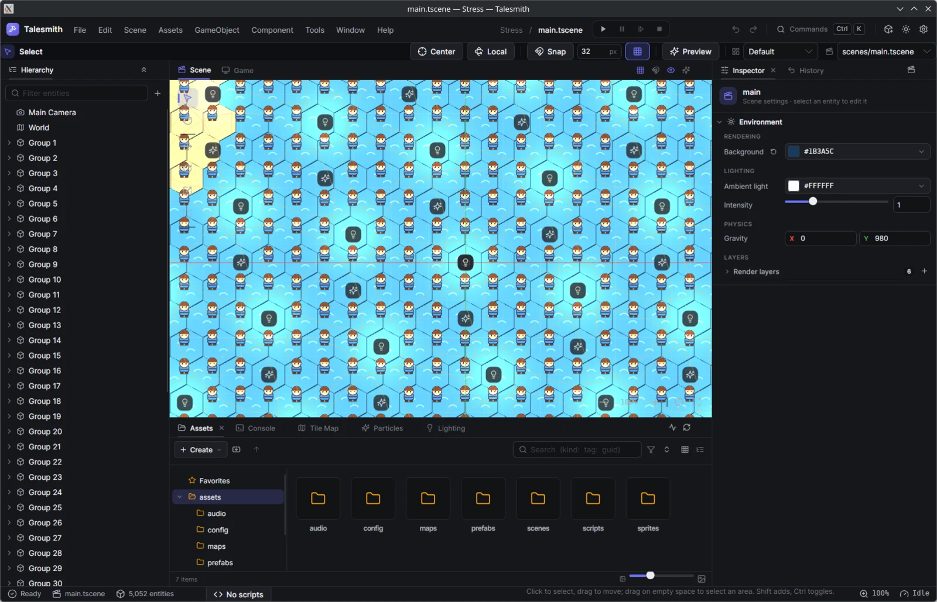Open the Default layout dropdown
Screen dimensions: 937x602
pos(781,51)
